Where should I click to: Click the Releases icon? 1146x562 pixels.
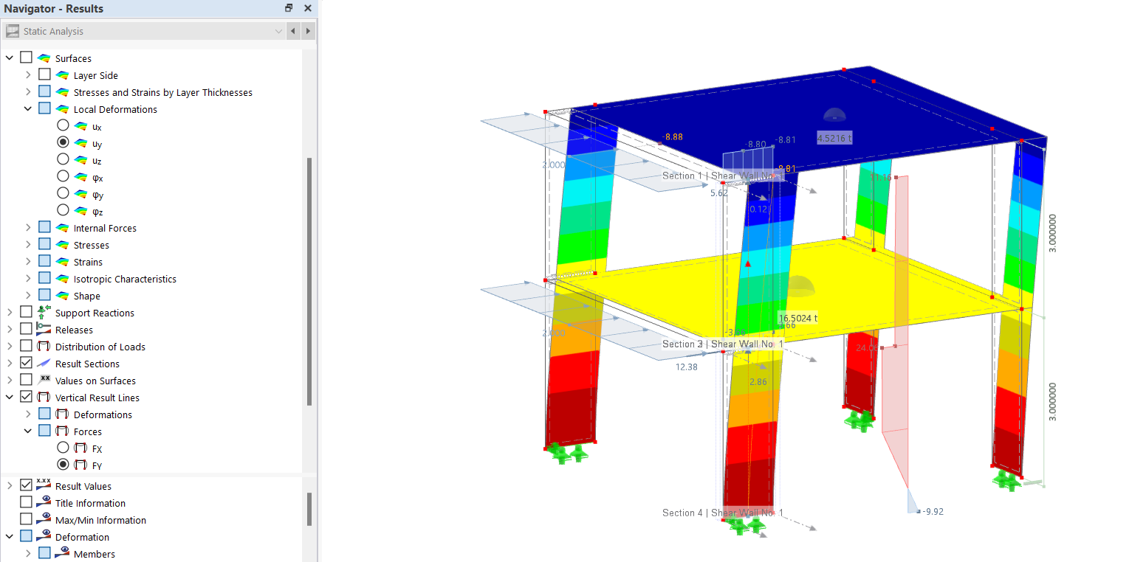tap(44, 329)
